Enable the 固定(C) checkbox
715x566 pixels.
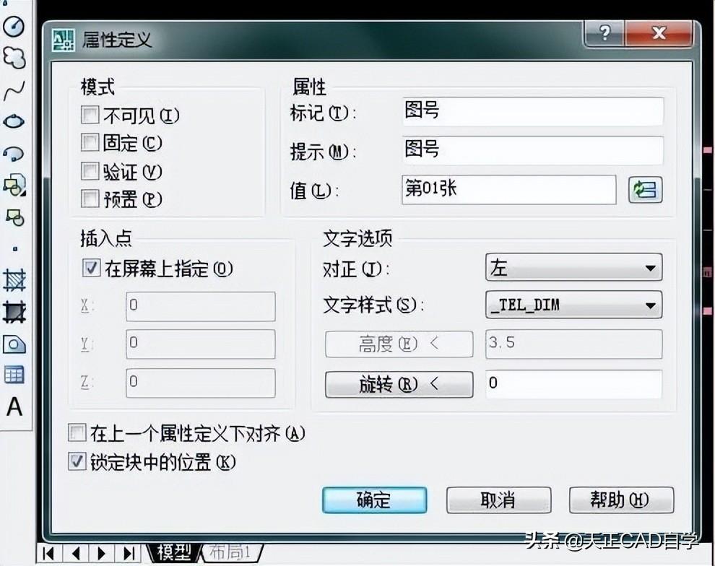click(x=90, y=143)
